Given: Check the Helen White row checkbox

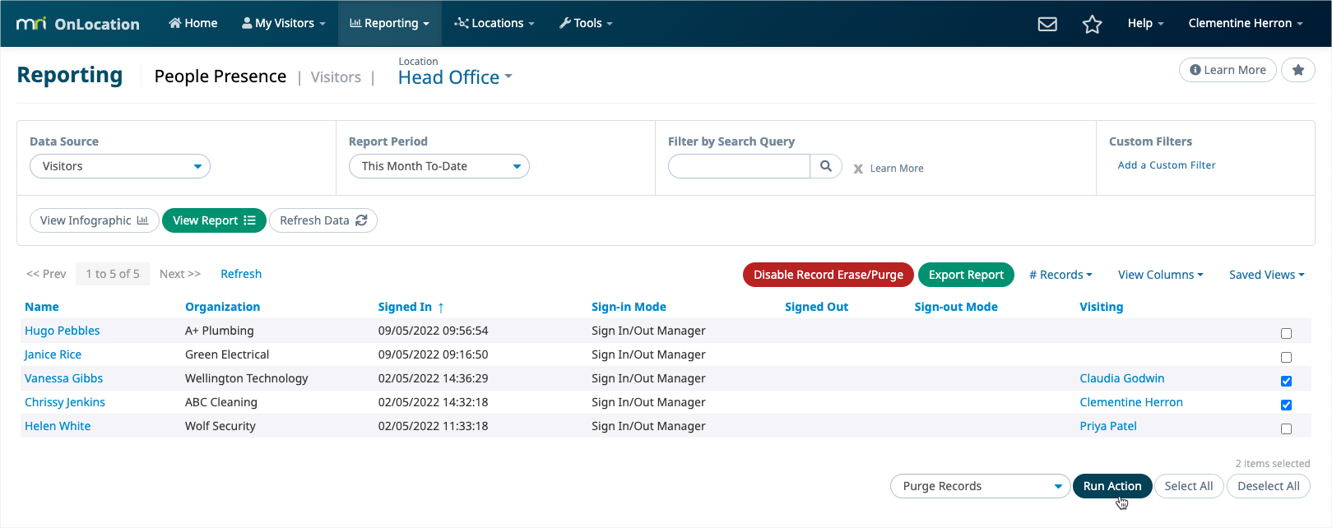Looking at the screenshot, I should 1286,428.
